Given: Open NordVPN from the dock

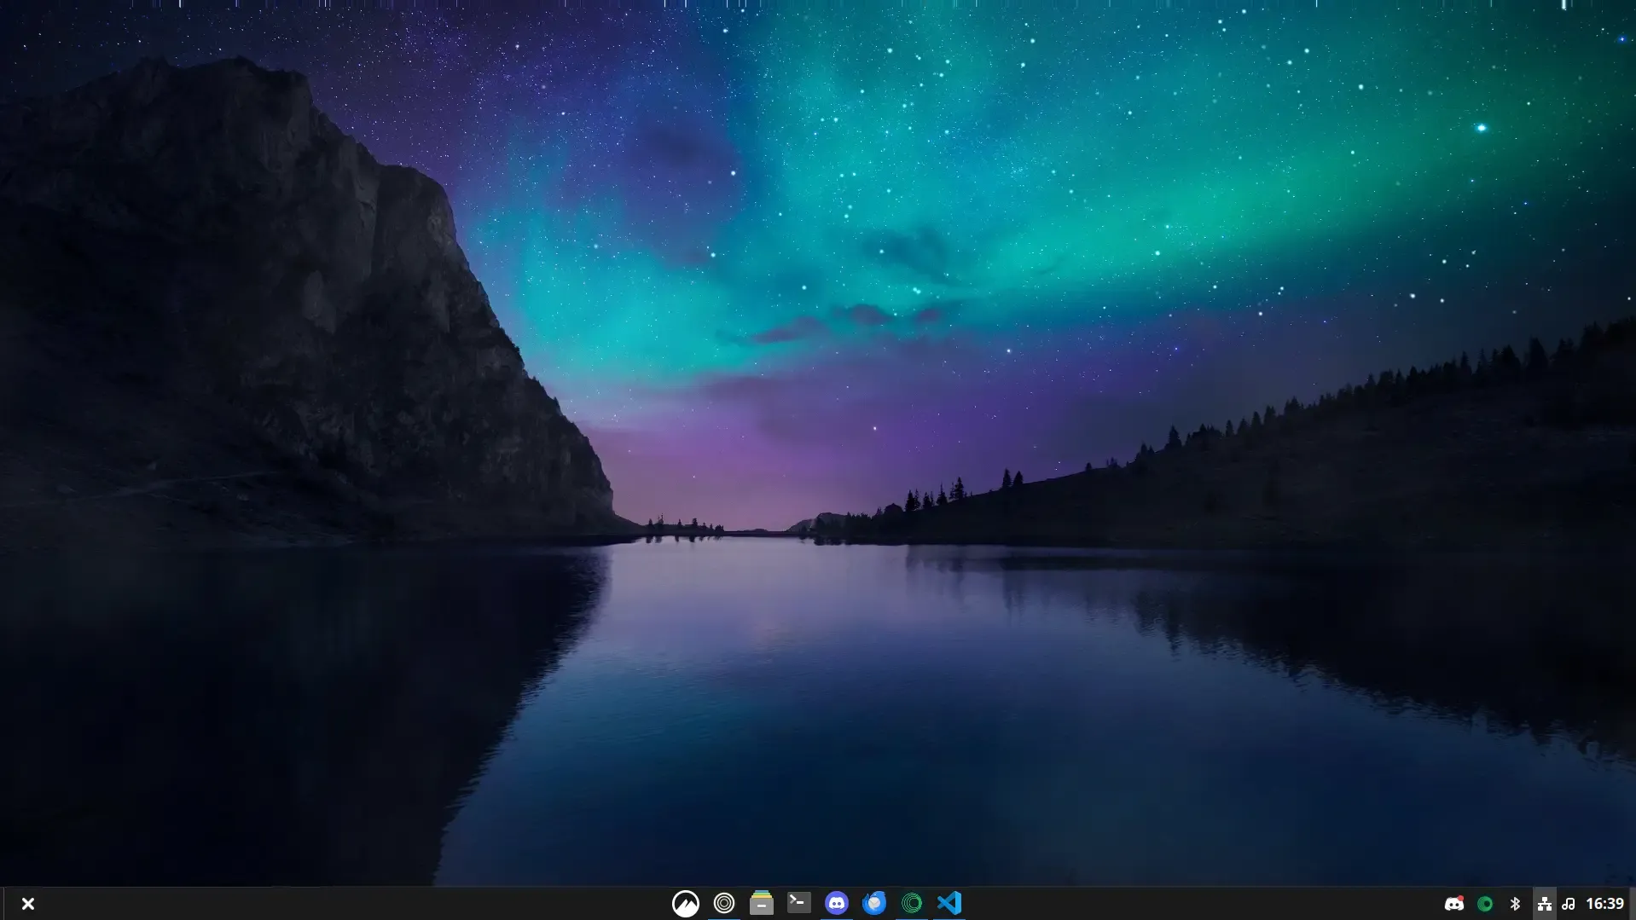Looking at the screenshot, I should [687, 903].
